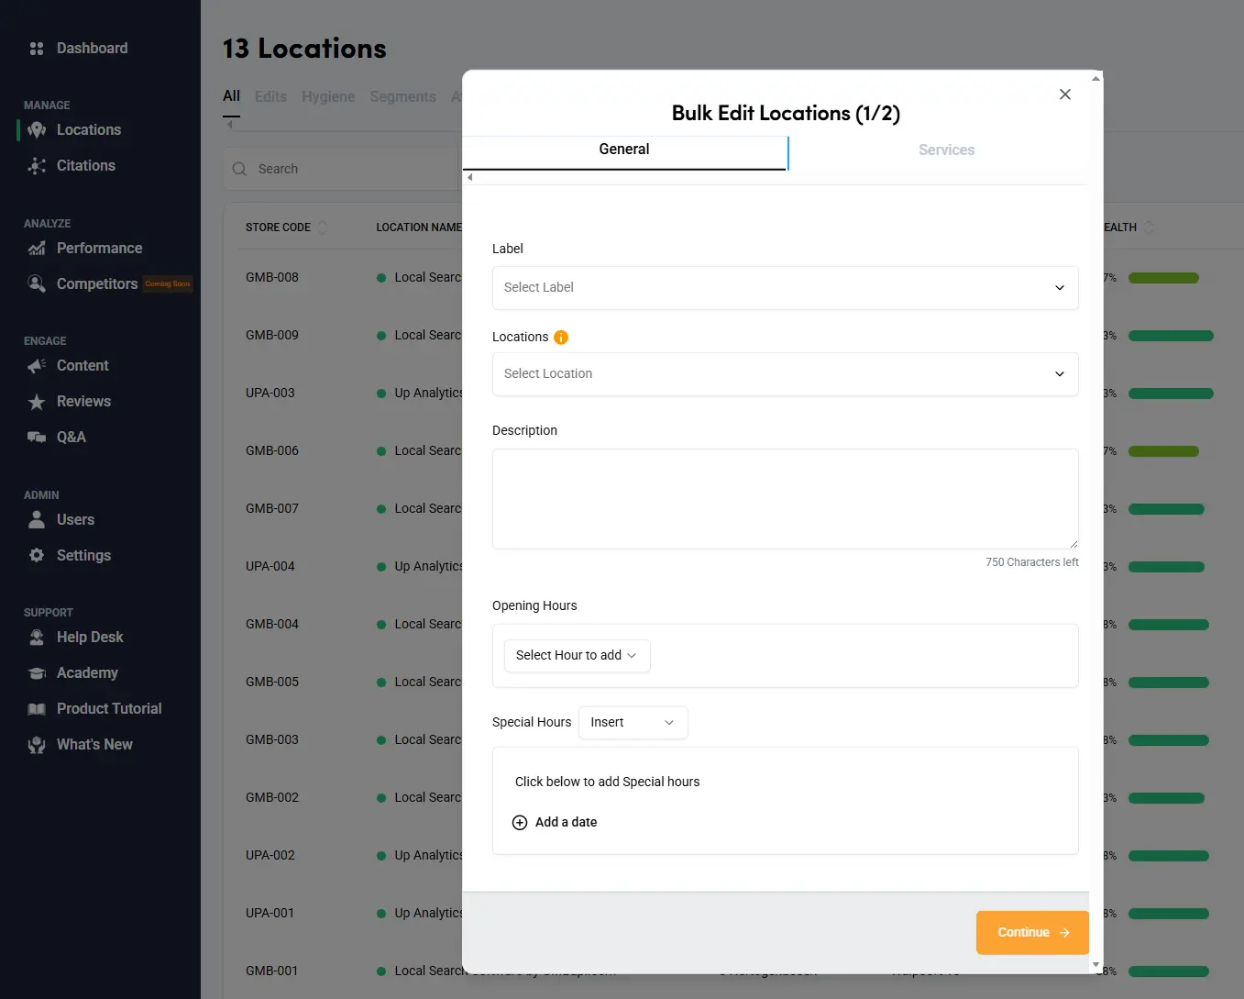Image resolution: width=1244 pixels, height=999 pixels.
Task: Open the Select Hour to add dropdown
Action: (x=577, y=656)
